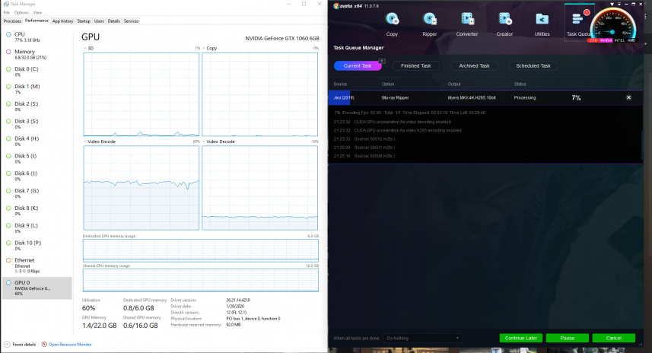Screen dimensions: 652x353
Task: Select Disk 0 (C:) in the sidebar
Action: point(37,72)
